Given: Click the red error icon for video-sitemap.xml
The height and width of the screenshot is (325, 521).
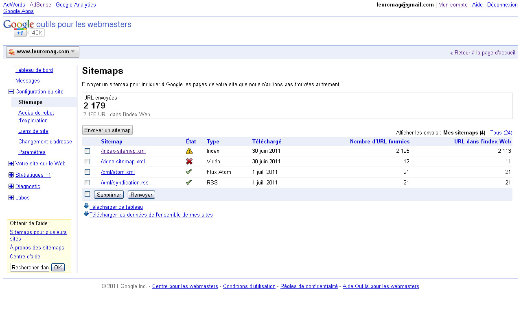Looking at the screenshot, I should point(189,161).
